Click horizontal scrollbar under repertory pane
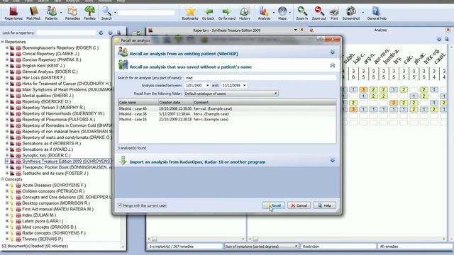Viewport: 454px width, 255px height. [196, 239]
